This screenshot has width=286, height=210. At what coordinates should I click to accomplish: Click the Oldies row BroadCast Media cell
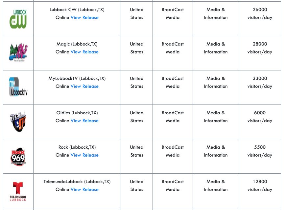[x=173, y=117]
